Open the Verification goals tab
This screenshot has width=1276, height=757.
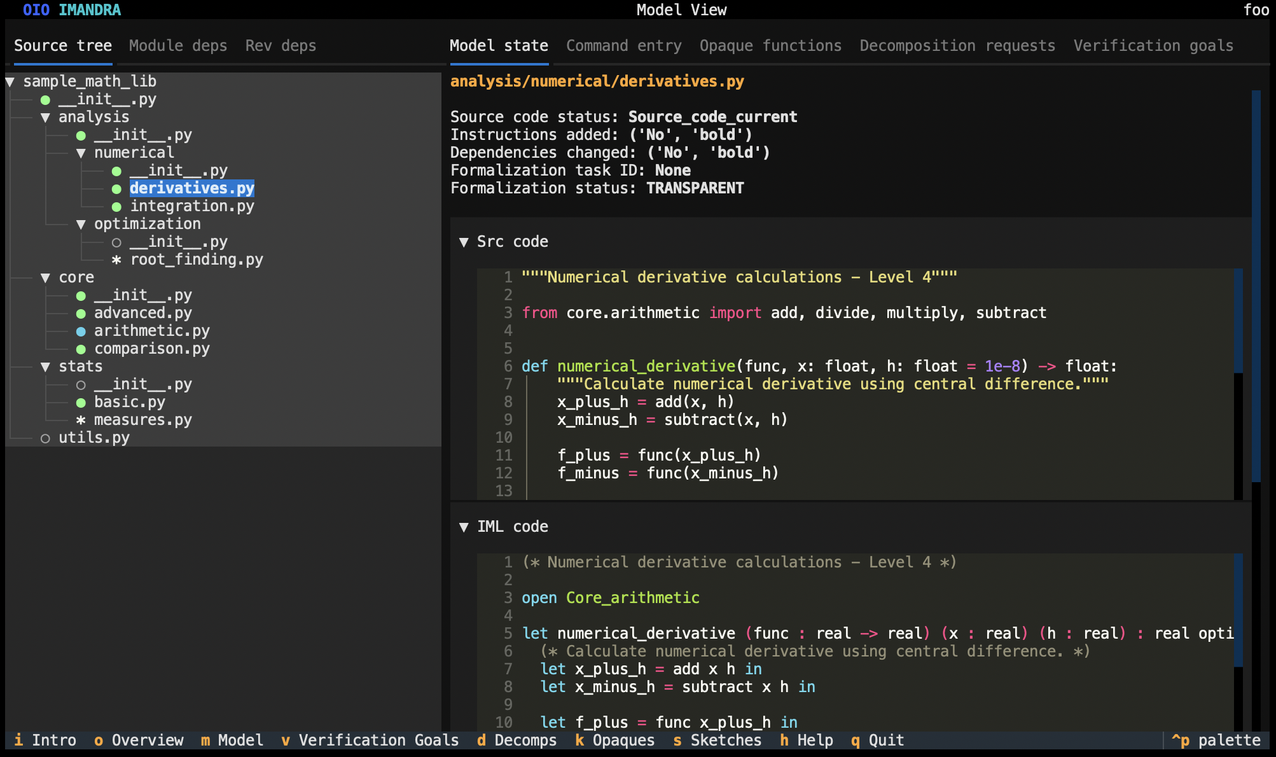click(x=1153, y=46)
